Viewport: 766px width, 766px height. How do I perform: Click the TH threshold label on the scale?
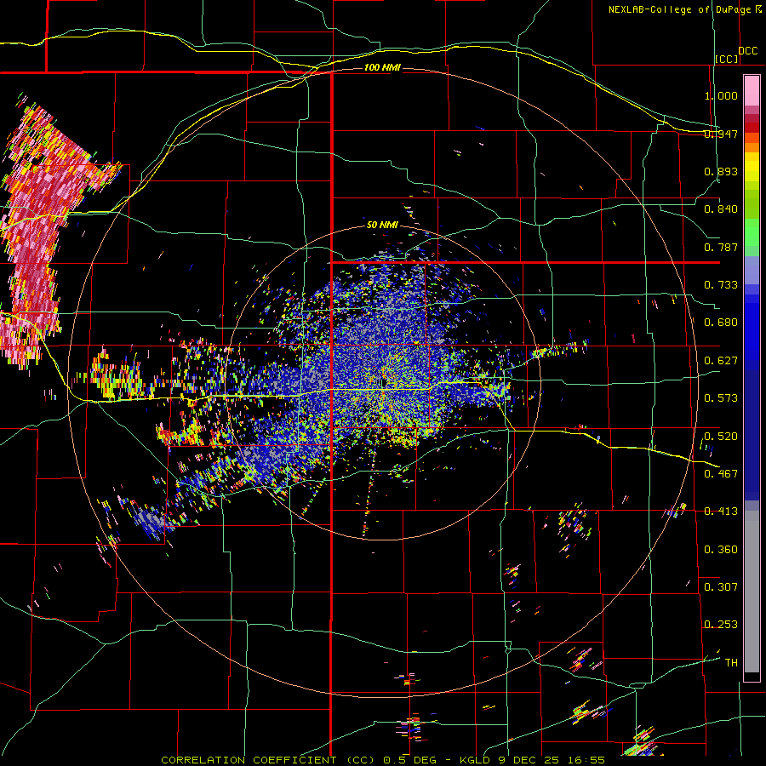pos(731,663)
